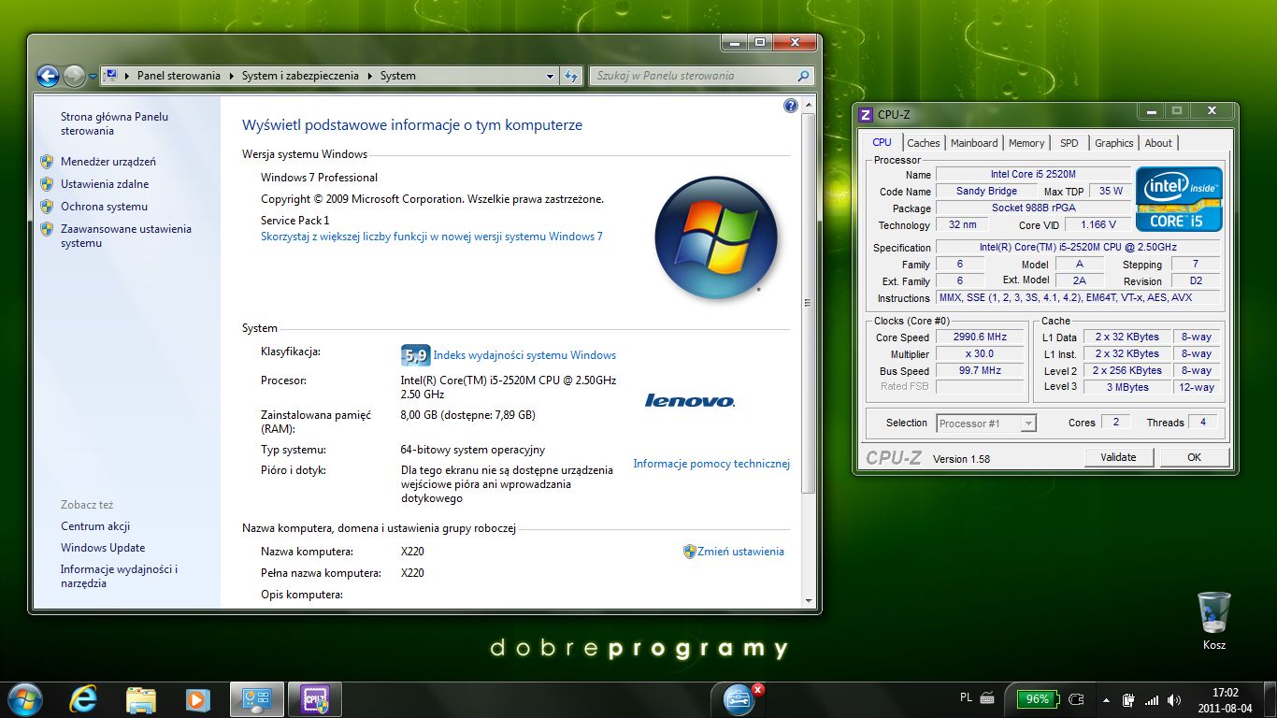This screenshot has width=1277, height=718.
Task: Click the OK button in CPU-Z
Action: pyautogui.click(x=1194, y=457)
